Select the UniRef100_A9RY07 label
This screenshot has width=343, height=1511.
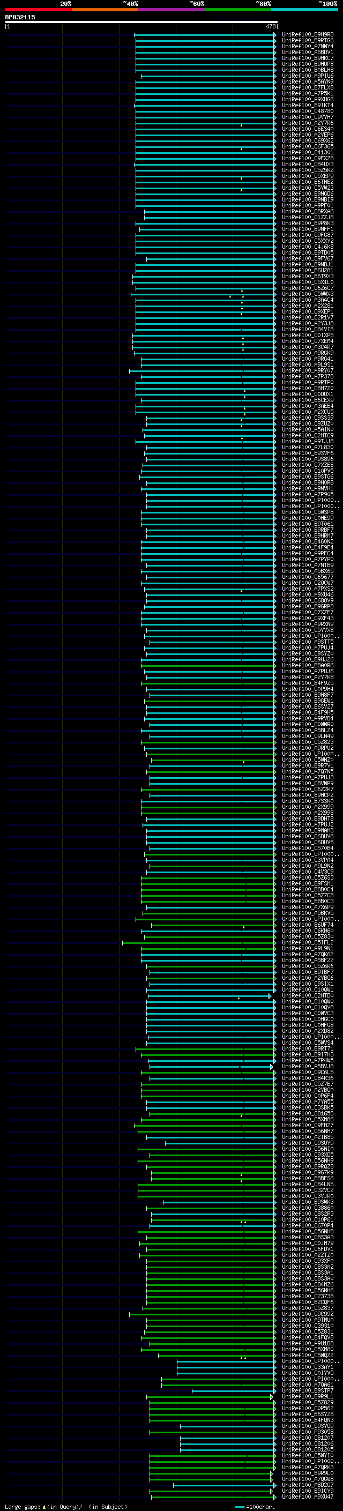tap(308, 371)
